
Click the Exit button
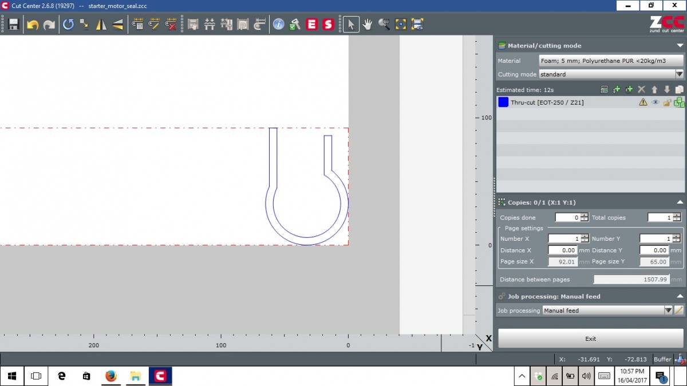(x=591, y=339)
